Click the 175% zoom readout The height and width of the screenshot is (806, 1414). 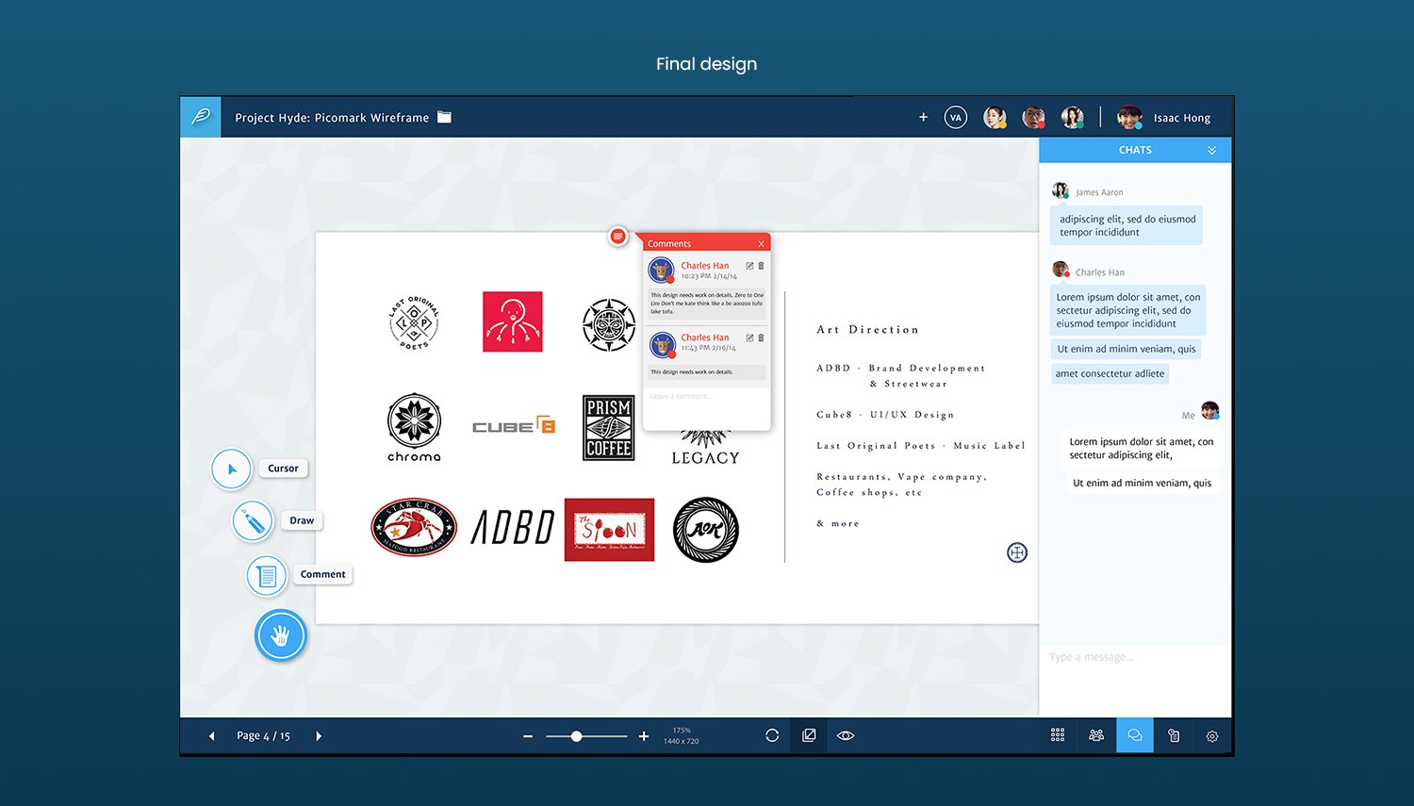pyautogui.click(x=682, y=731)
